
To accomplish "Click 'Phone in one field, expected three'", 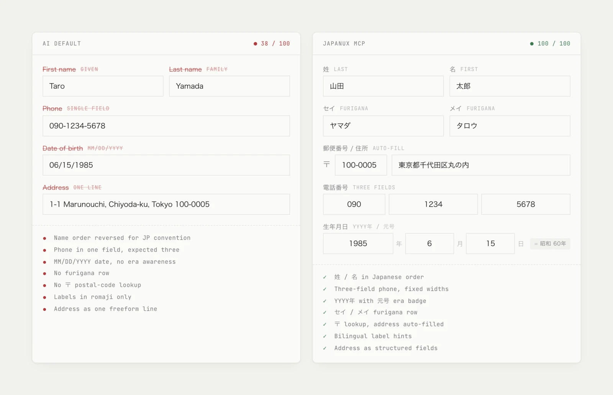I will [116, 250].
